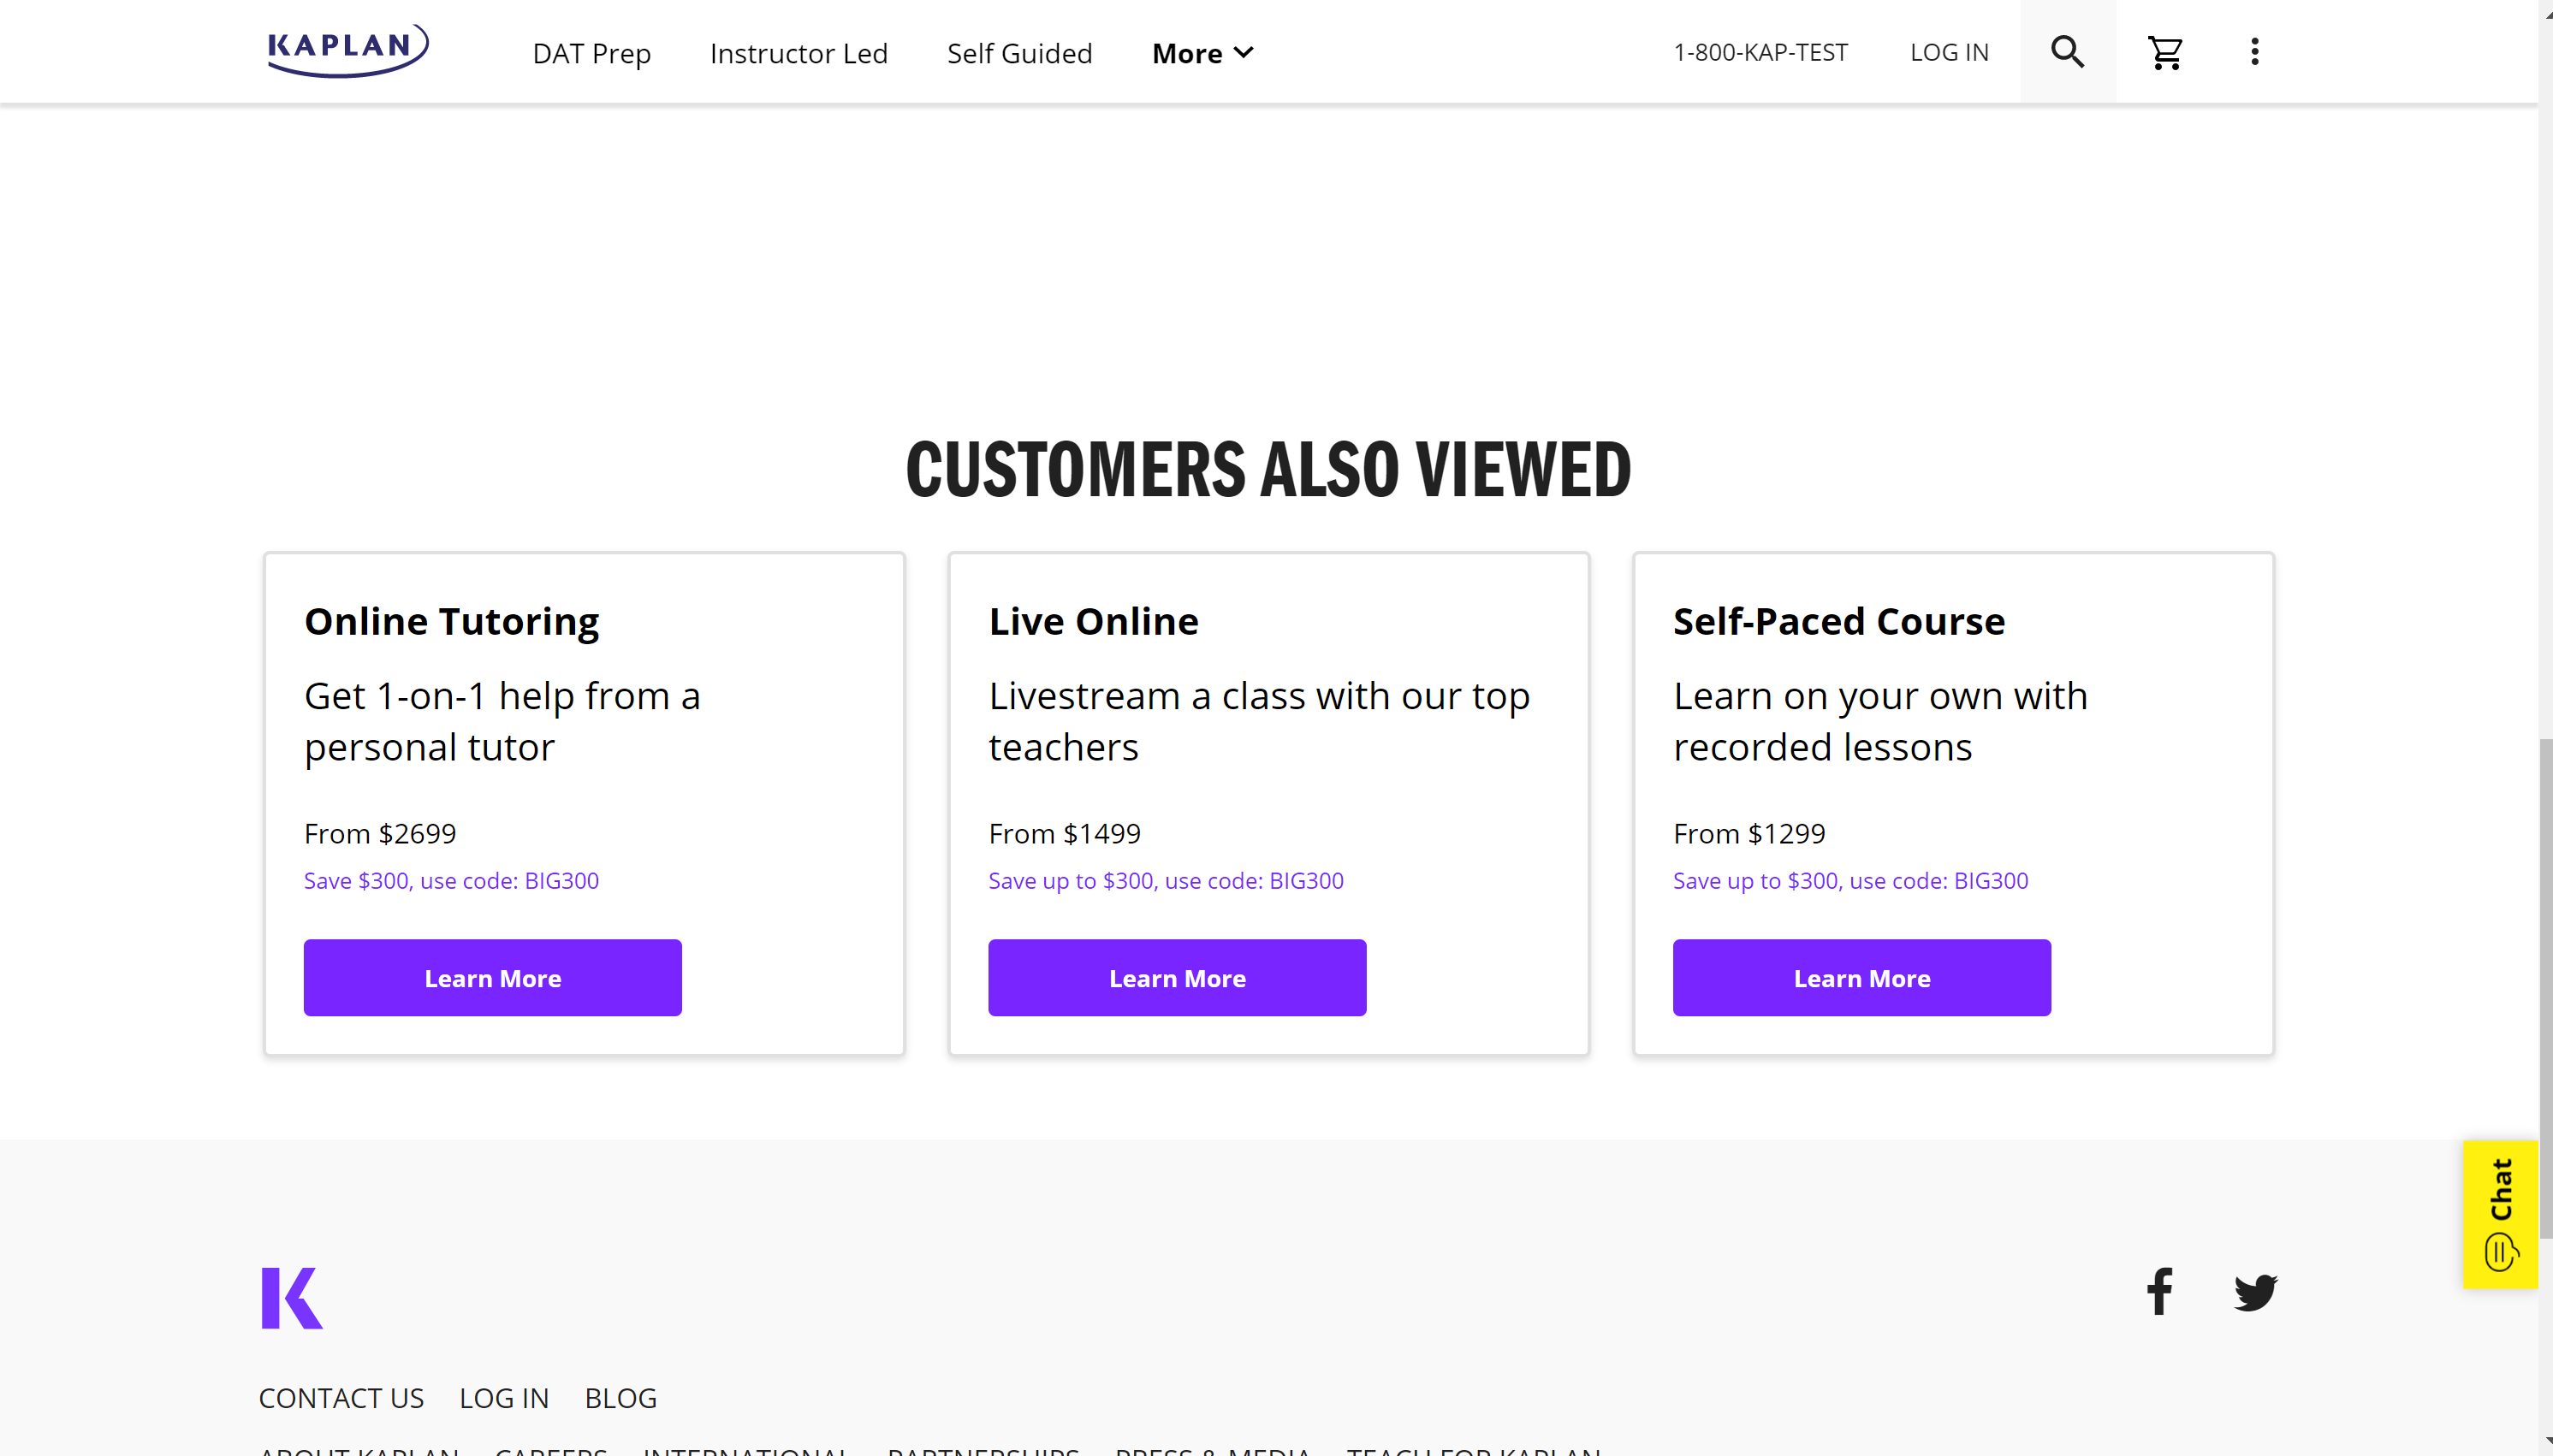Click Learn More for Live Online
Image resolution: width=2553 pixels, height=1456 pixels.
(1177, 977)
